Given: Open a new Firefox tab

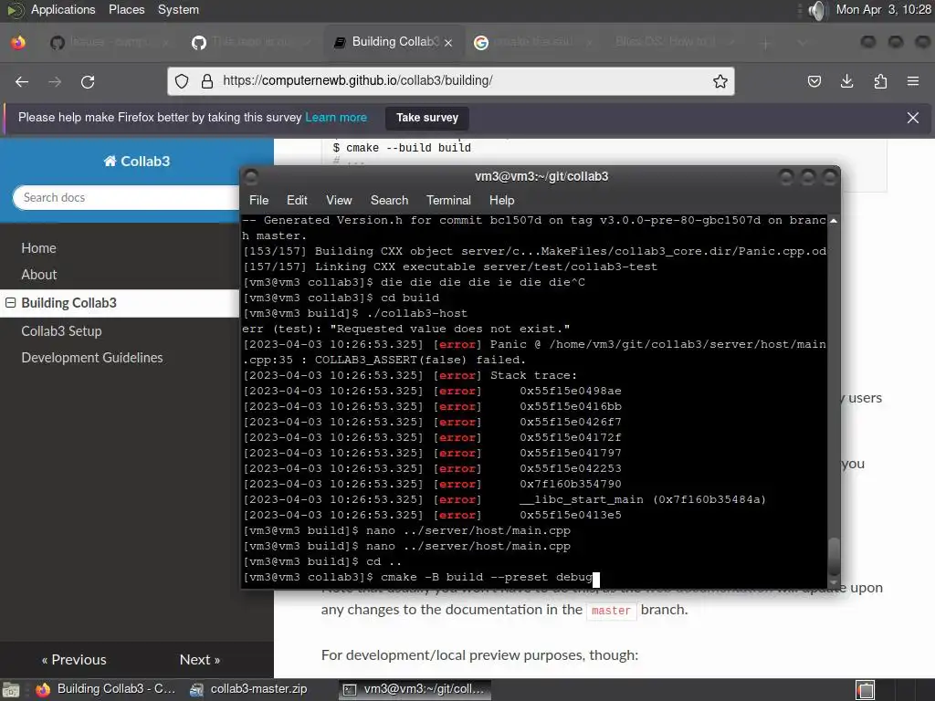Looking at the screenshot, I should tap(766, 43).
